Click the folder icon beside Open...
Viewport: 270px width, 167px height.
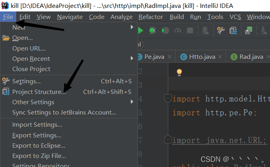tap(6, 38)
